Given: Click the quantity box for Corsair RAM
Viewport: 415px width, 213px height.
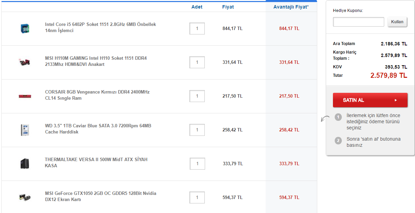Looking at the screenshot, I should [197, 96].
